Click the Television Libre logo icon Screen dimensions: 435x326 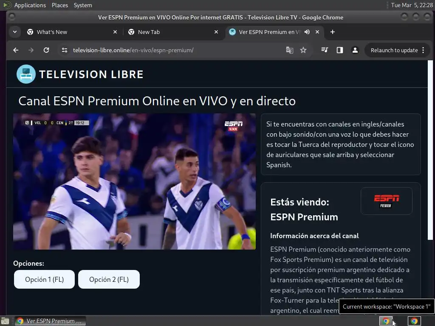click(x=26, y=74)
